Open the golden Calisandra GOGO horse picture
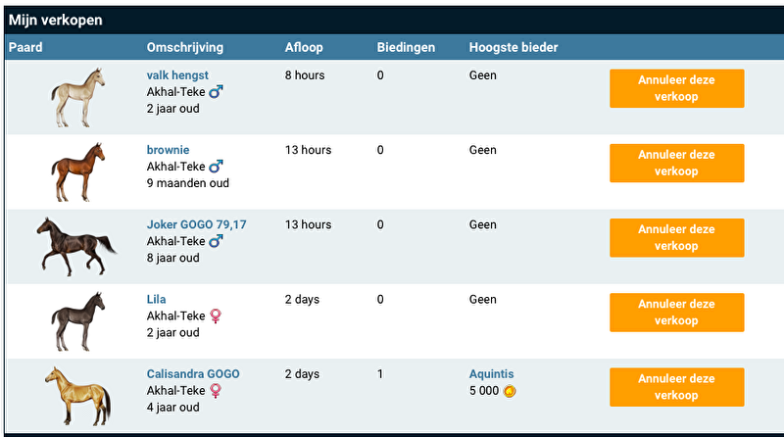 tap(77, 395)
